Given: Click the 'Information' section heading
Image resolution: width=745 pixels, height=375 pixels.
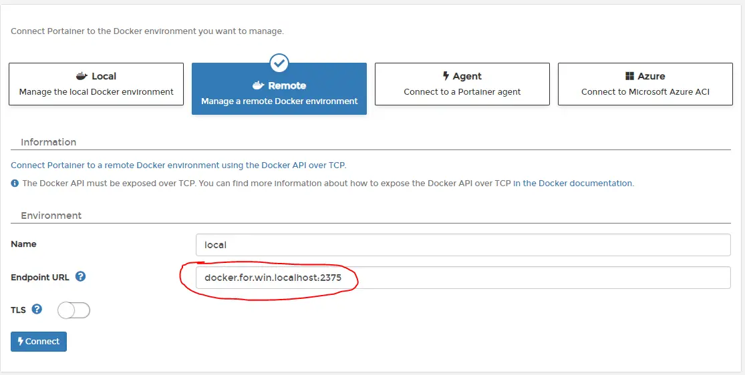Looking at the screenshot, I should pos(49,142).
